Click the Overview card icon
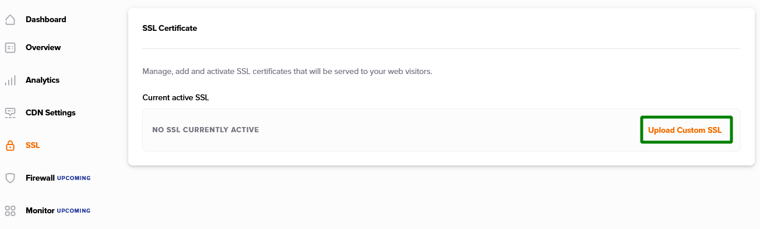Screen dimensions: 760x229 click(x=10, y=48)
